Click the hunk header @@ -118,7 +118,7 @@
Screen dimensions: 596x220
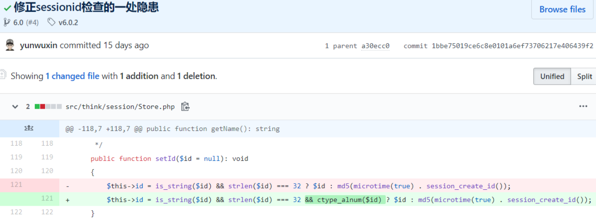(x=103, y=129)
